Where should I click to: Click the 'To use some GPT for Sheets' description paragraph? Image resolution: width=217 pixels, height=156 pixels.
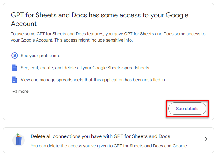point(108,34)
